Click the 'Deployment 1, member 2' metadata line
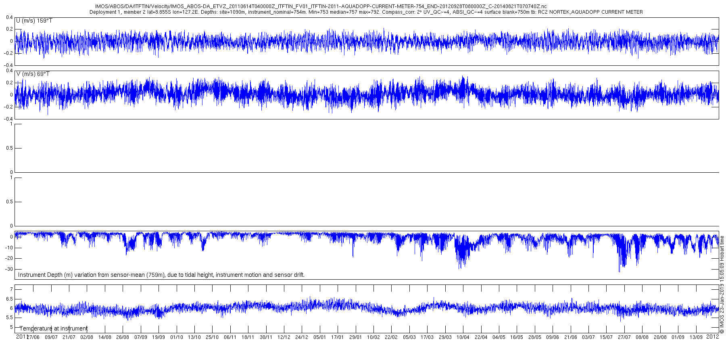Image resolution: width=726 pixels, height=343 pixels. tap(366, 12)
